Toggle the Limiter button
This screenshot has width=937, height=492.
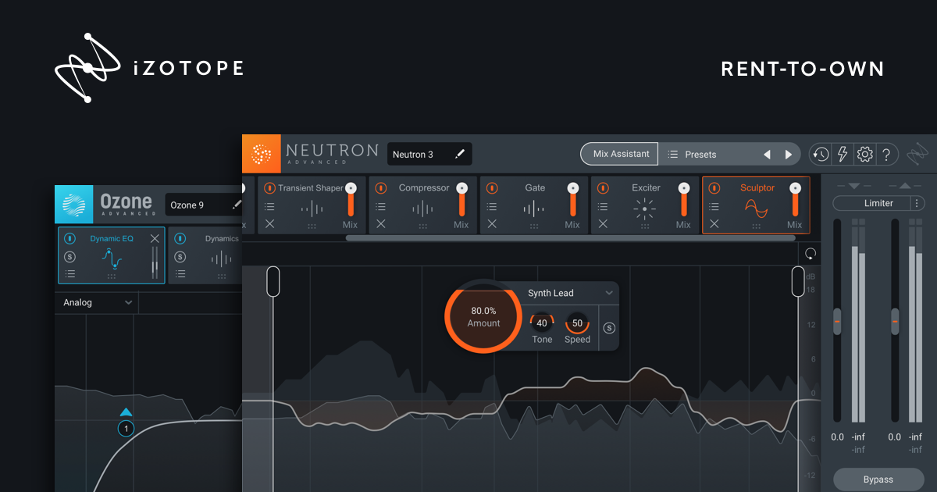tap(871, 203)
